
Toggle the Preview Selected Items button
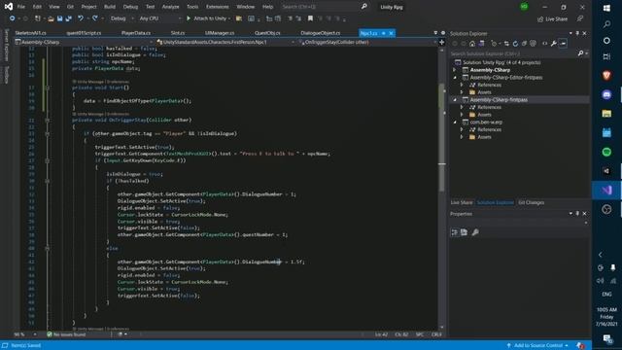click(563, 43)
